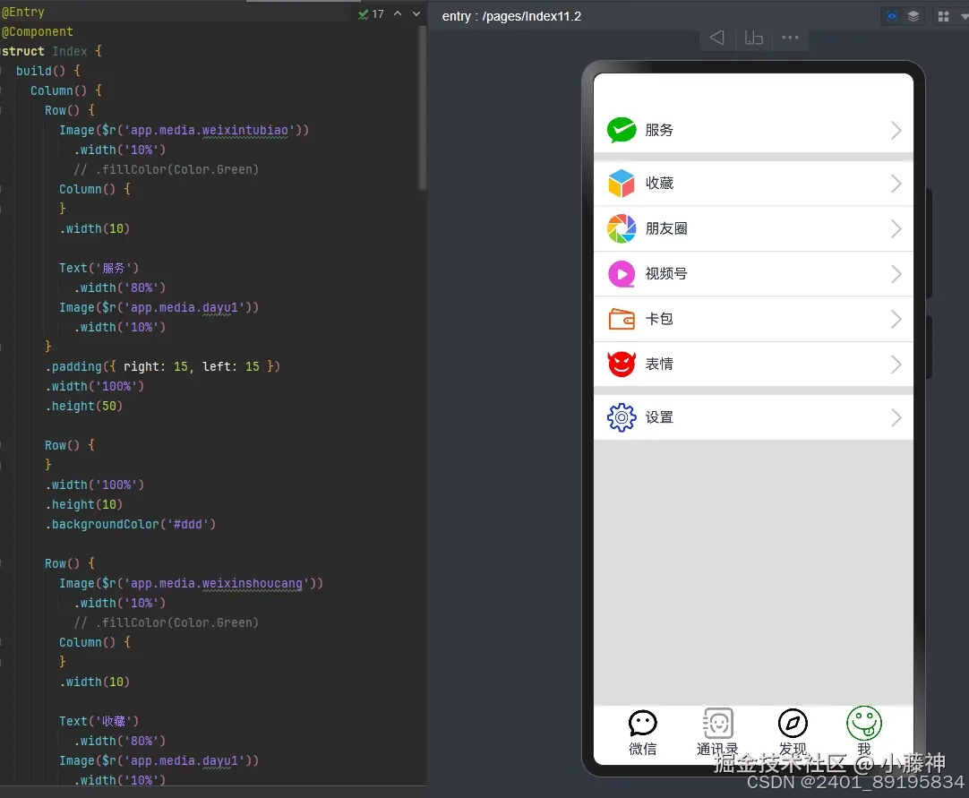Click the .height(10) code line

(84, 504)
